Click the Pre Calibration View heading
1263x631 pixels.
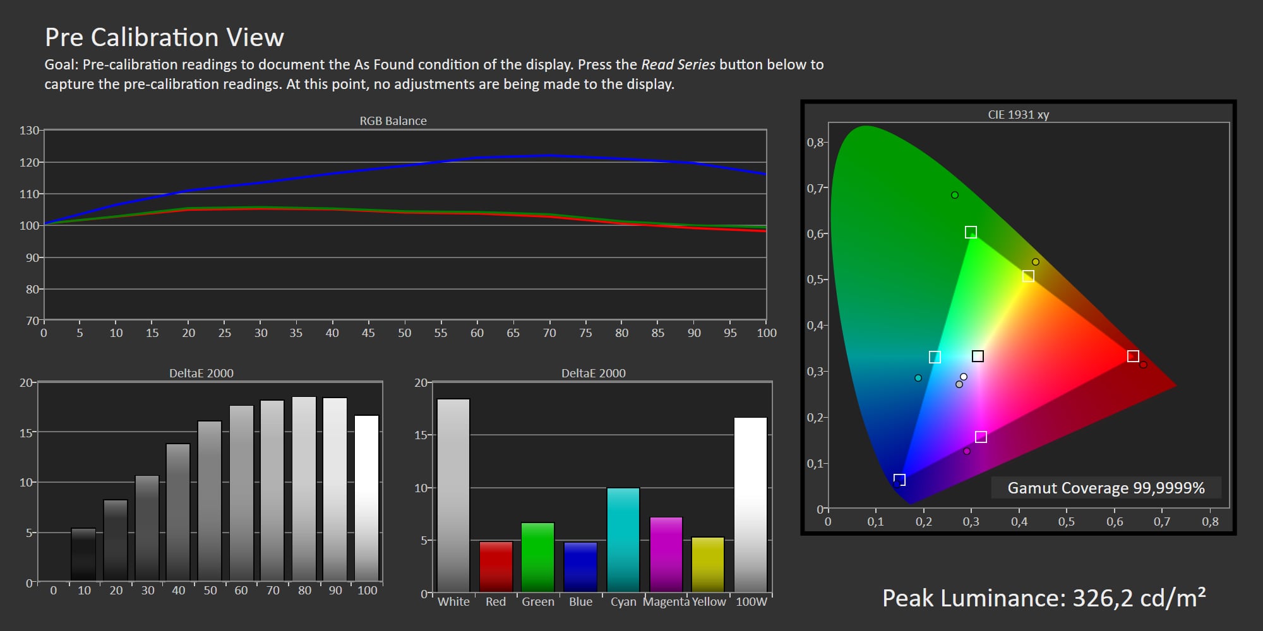[x=164, y=37]
